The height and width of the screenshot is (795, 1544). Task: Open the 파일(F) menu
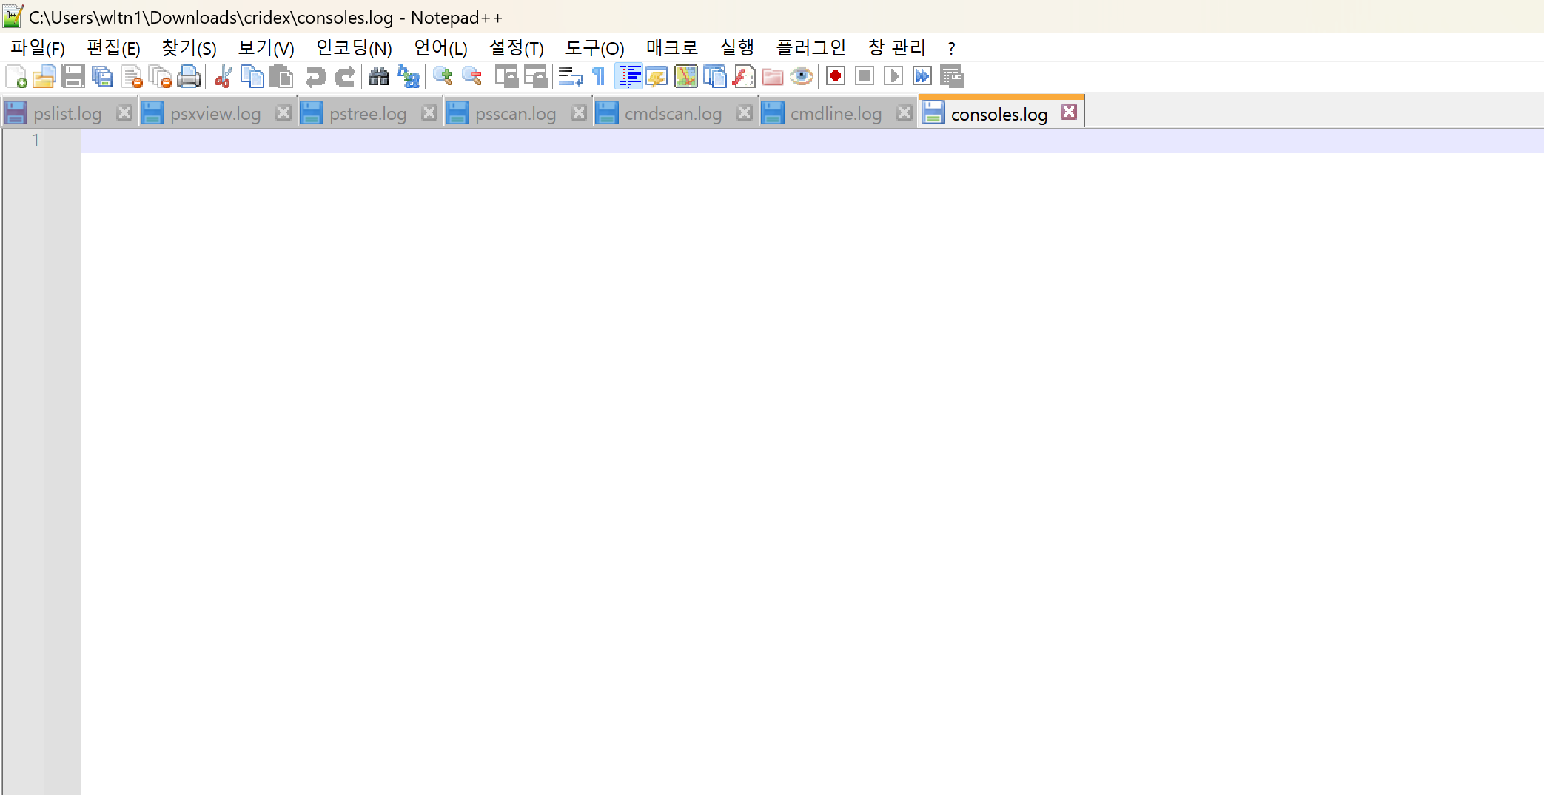pos(38,48)
